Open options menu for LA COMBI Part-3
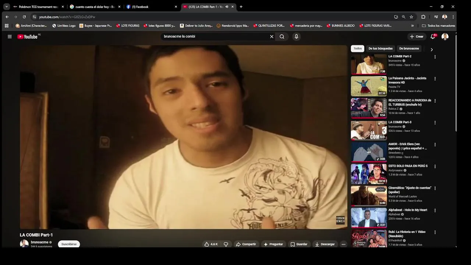 435,123
